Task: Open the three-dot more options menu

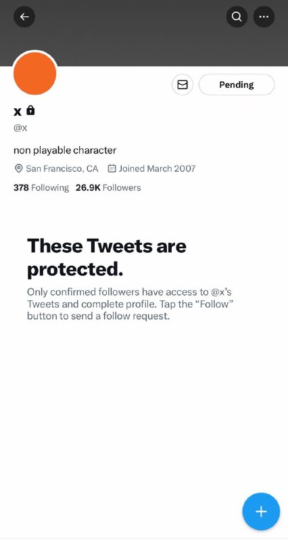Action: pyautogui.click(x=264, y=16)
